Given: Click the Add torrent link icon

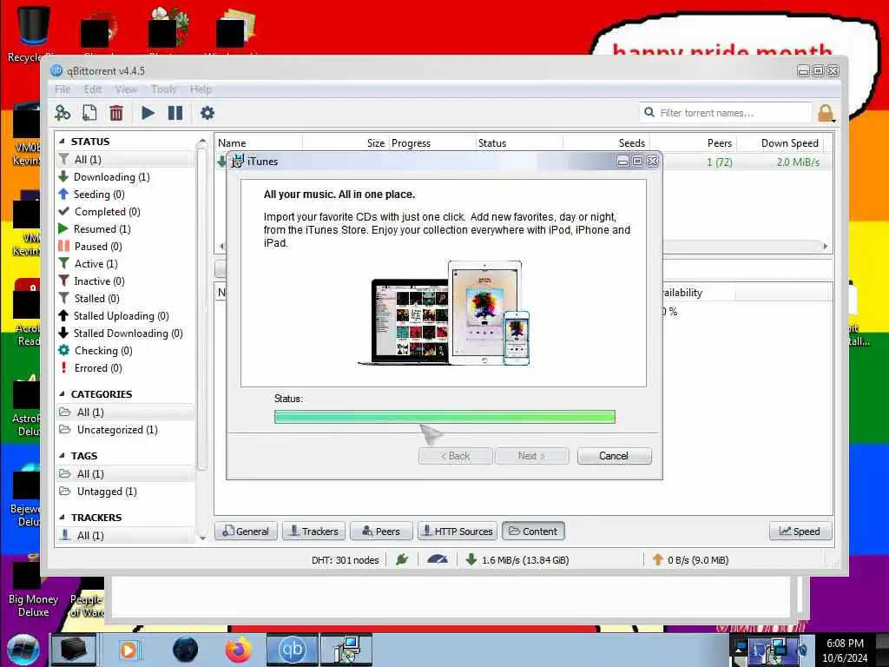Looking at the screenshot, I should pyautogui.click(x=63, y=113).
